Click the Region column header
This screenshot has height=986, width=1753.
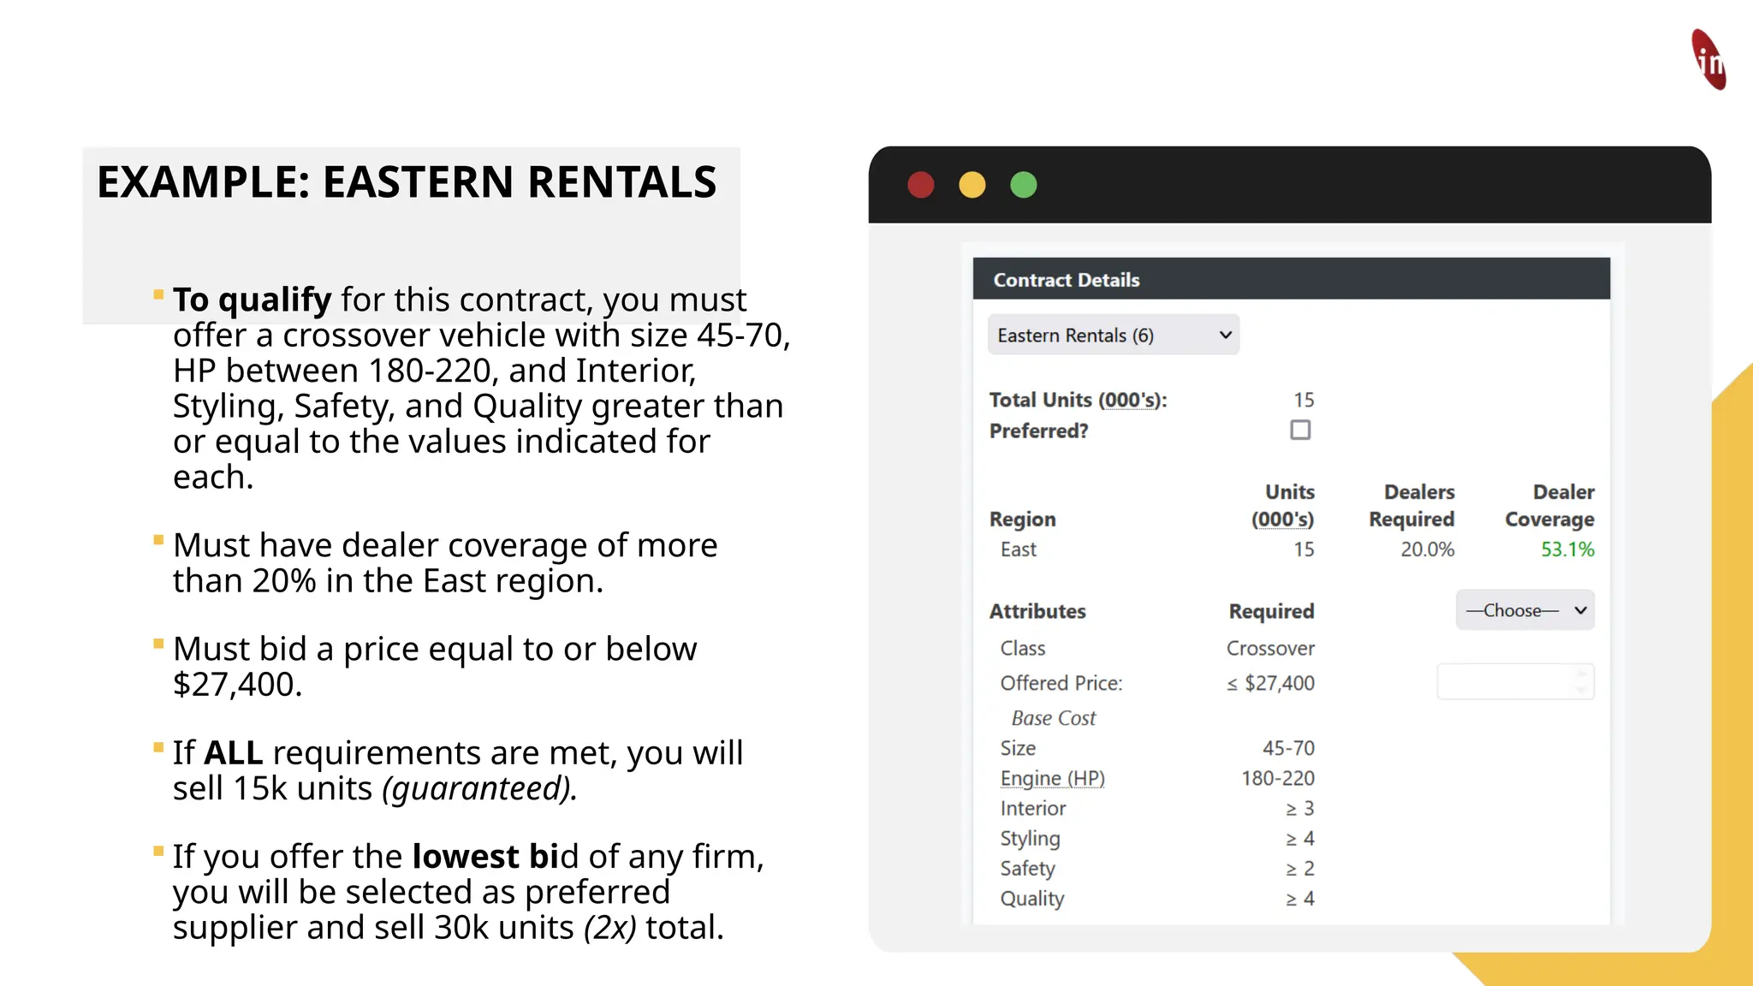pyautogui.click(x=1023, y=520)
